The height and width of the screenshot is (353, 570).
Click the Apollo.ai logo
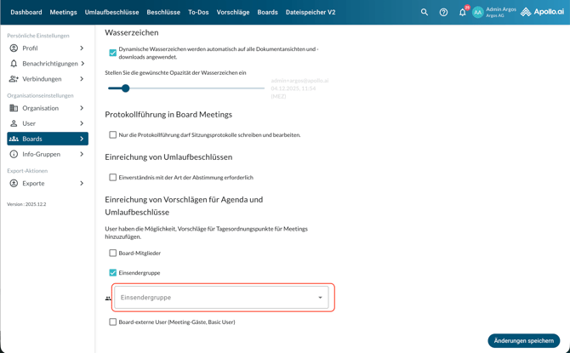(x=542, y=13)
